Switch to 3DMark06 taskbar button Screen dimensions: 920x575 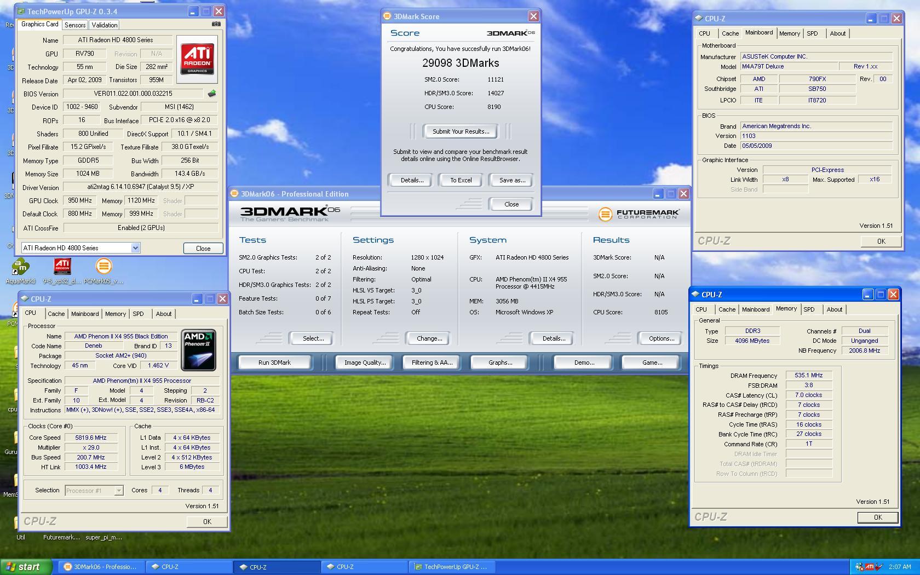click(102, 567)
